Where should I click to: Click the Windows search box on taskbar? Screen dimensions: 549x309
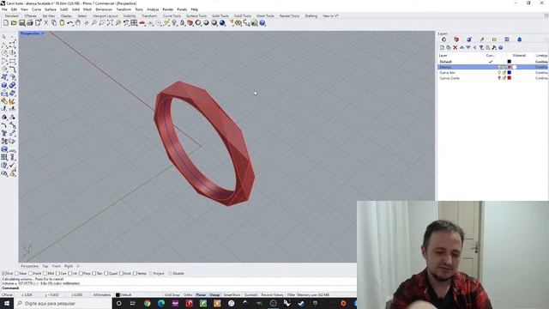[x=63, y=303]
